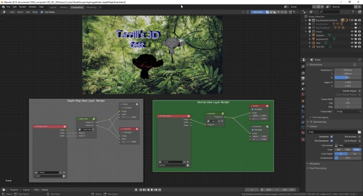Open the Texture properties checker tab icon
The height and width of the screenshot is (196, 363).
[x=303, y=139]
